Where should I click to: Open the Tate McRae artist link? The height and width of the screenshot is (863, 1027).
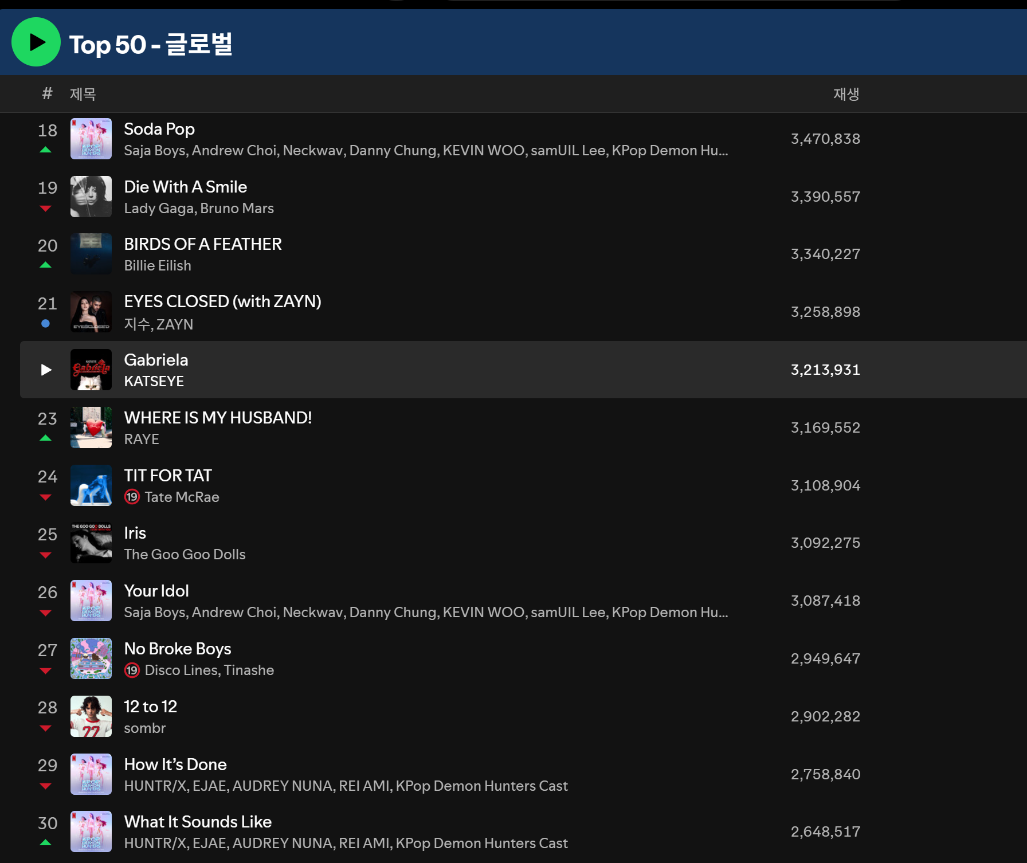(182, 497)
